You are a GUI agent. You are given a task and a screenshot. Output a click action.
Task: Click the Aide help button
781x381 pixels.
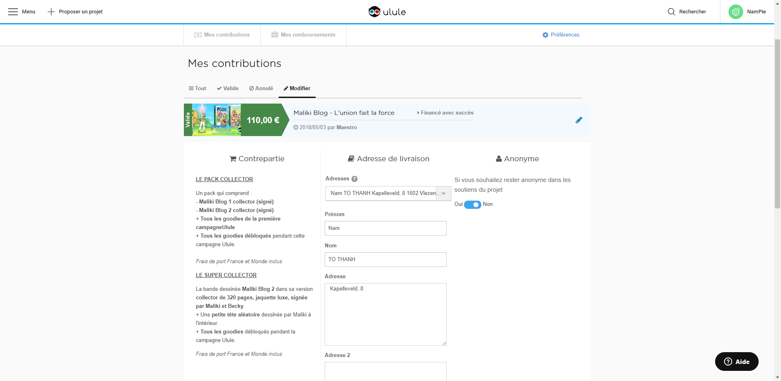(736, 362)
